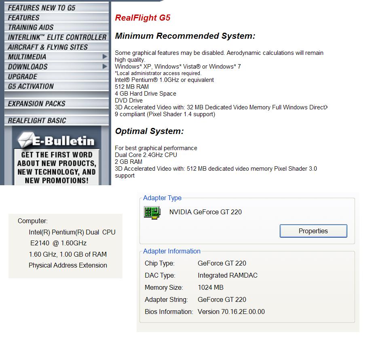Select the '2 GB RAM' optimal line
The height and width of the screenshot is (343, 376).
129,162
